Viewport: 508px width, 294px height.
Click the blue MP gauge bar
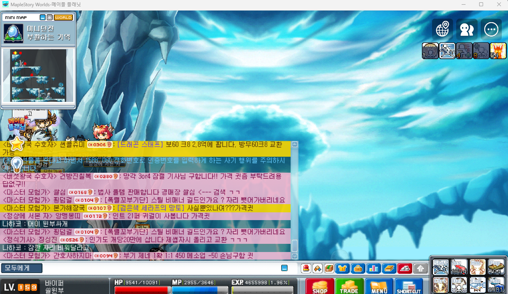coord(200,290)
